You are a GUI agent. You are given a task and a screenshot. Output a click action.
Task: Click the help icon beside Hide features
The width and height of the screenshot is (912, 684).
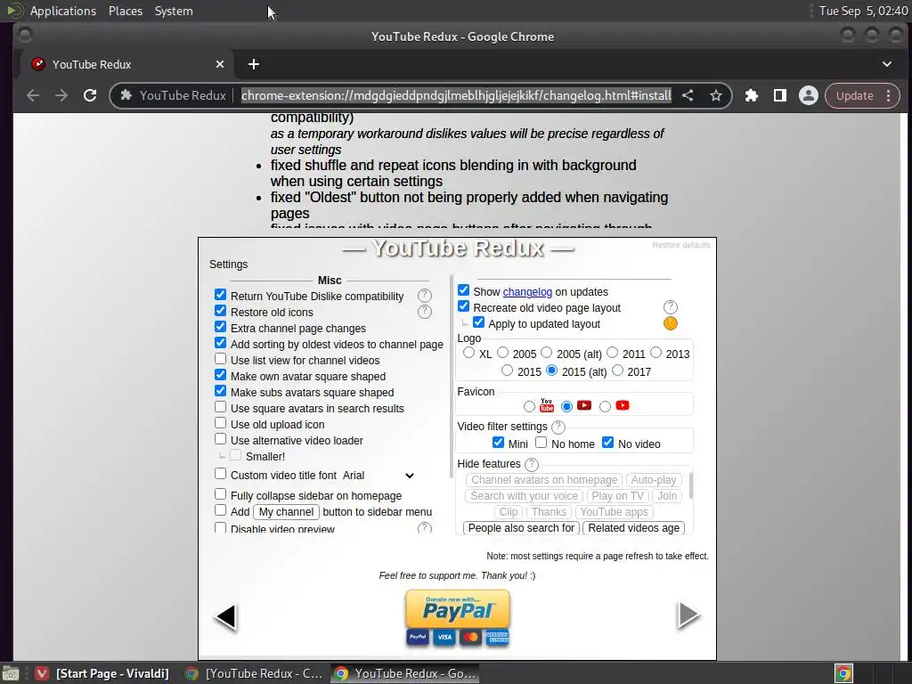pos(531,464)
